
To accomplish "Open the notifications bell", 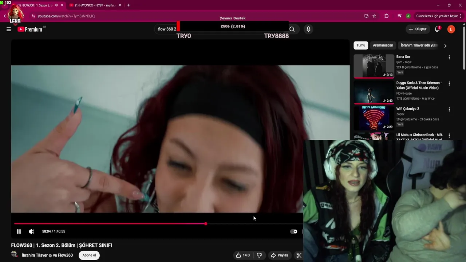I will [437, 29].
